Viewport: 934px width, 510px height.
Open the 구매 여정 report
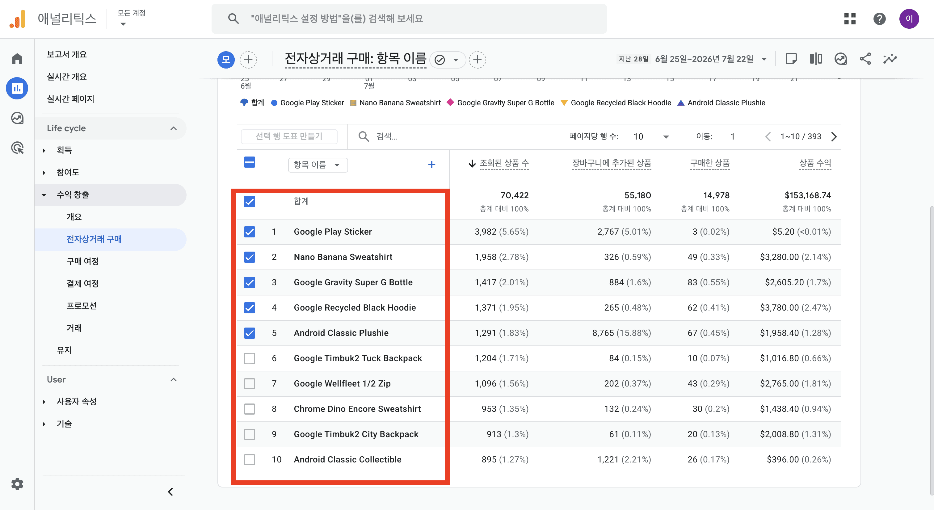83,261
